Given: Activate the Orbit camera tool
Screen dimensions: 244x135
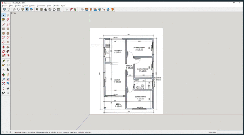Looking at the screenshot, I should click(3, 75).
